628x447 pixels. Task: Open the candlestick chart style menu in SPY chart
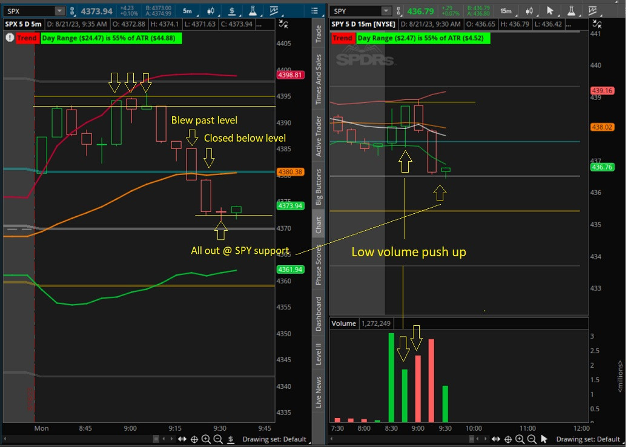coord(529,11)
